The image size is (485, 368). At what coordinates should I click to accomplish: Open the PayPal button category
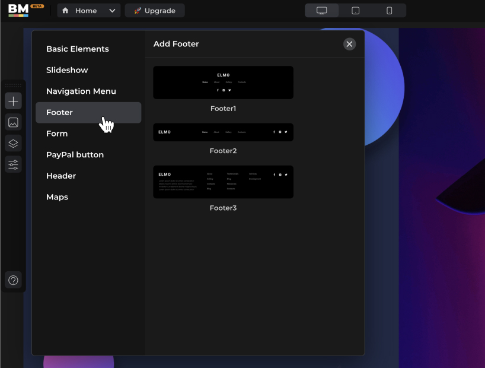point(75,154)
